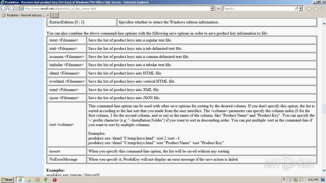Click 'Save the list of product keys into XML file'

(124, 90)
